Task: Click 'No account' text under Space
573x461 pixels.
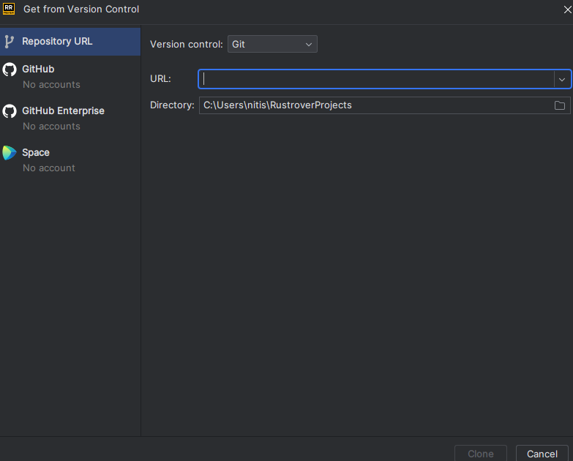Action: 49,168
